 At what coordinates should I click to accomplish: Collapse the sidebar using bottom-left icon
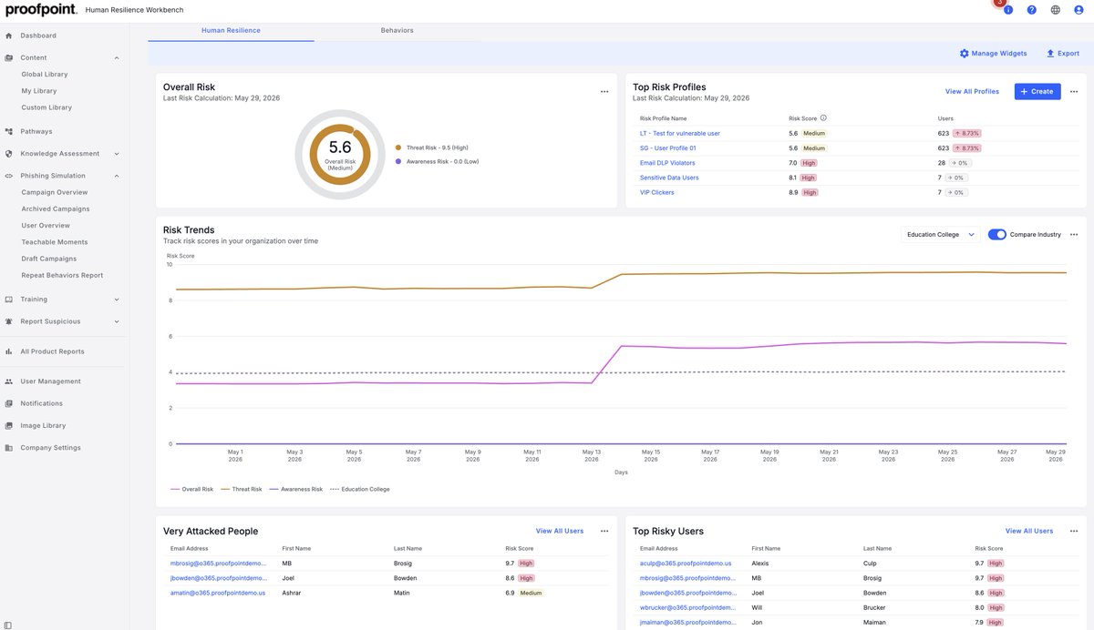[8, 624]
